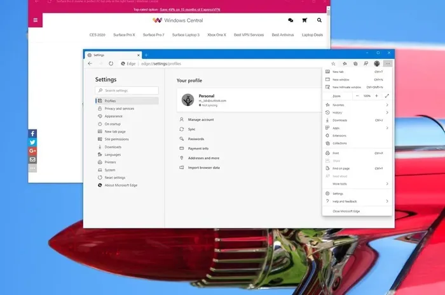This screenshot has height=295, width=445.
Task: Click the Edge address bar URL
Action: coord(161,63)
